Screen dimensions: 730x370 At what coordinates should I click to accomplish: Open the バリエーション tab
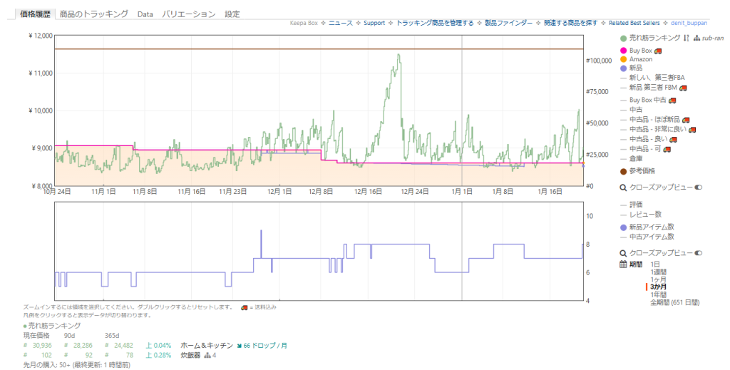[188, 14]
